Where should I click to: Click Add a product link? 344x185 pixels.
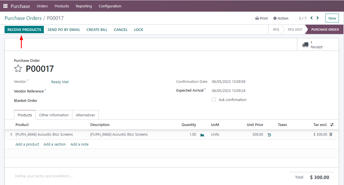(x=27, y=144)
